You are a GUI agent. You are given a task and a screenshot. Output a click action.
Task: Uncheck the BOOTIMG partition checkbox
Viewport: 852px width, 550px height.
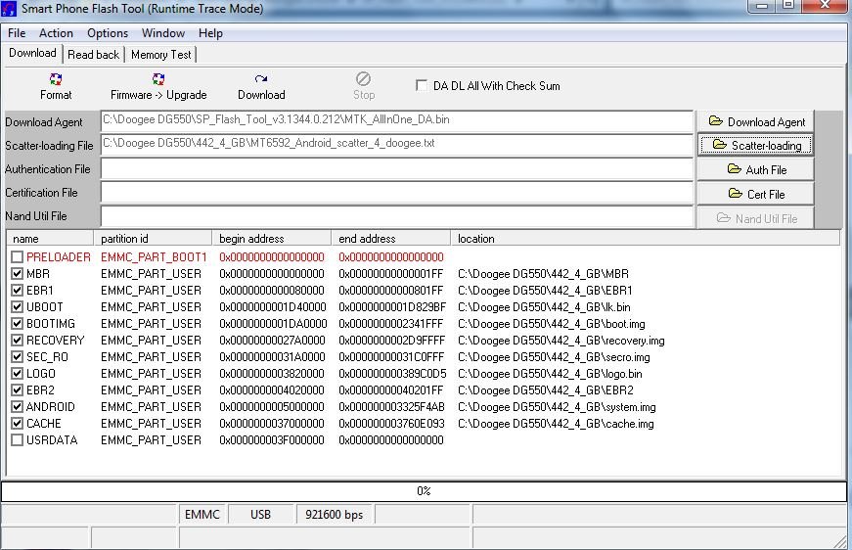(17, 323)
